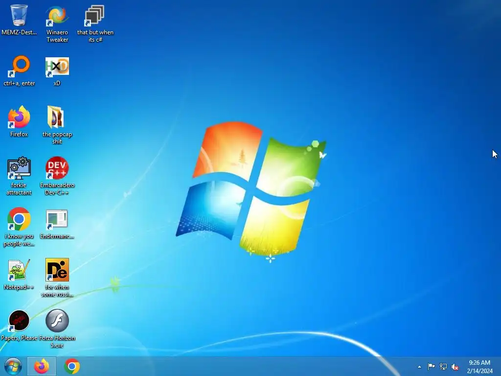This screenshot has height=376, width=501.
Task: Show hidden system tray icons
Action: coord(419,367)
